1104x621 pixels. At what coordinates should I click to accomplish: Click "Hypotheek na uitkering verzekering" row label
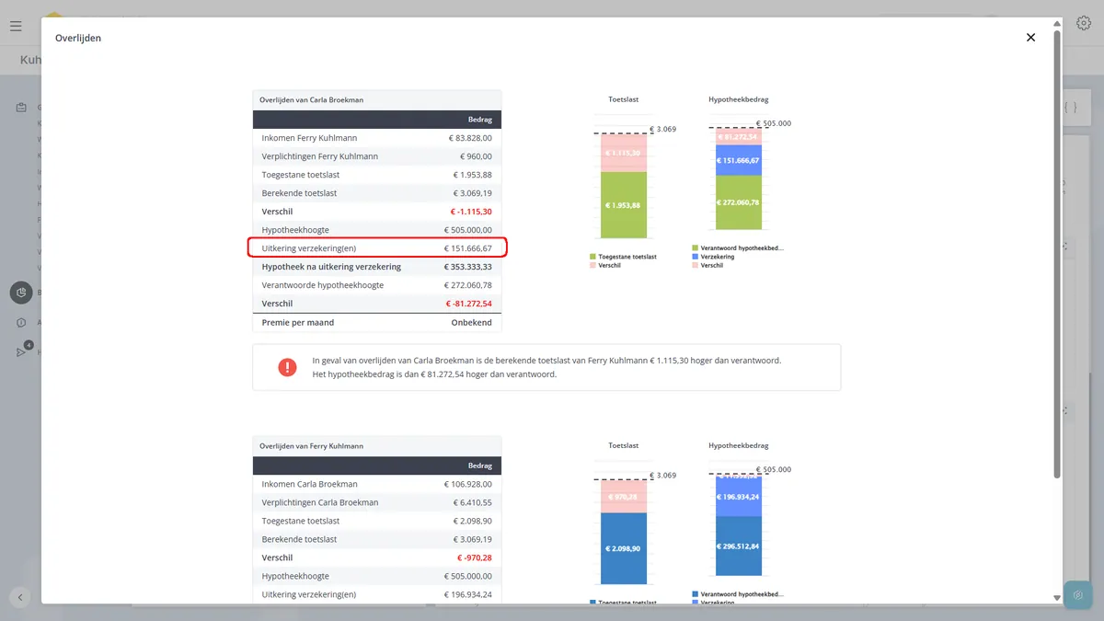click(331, 267)
